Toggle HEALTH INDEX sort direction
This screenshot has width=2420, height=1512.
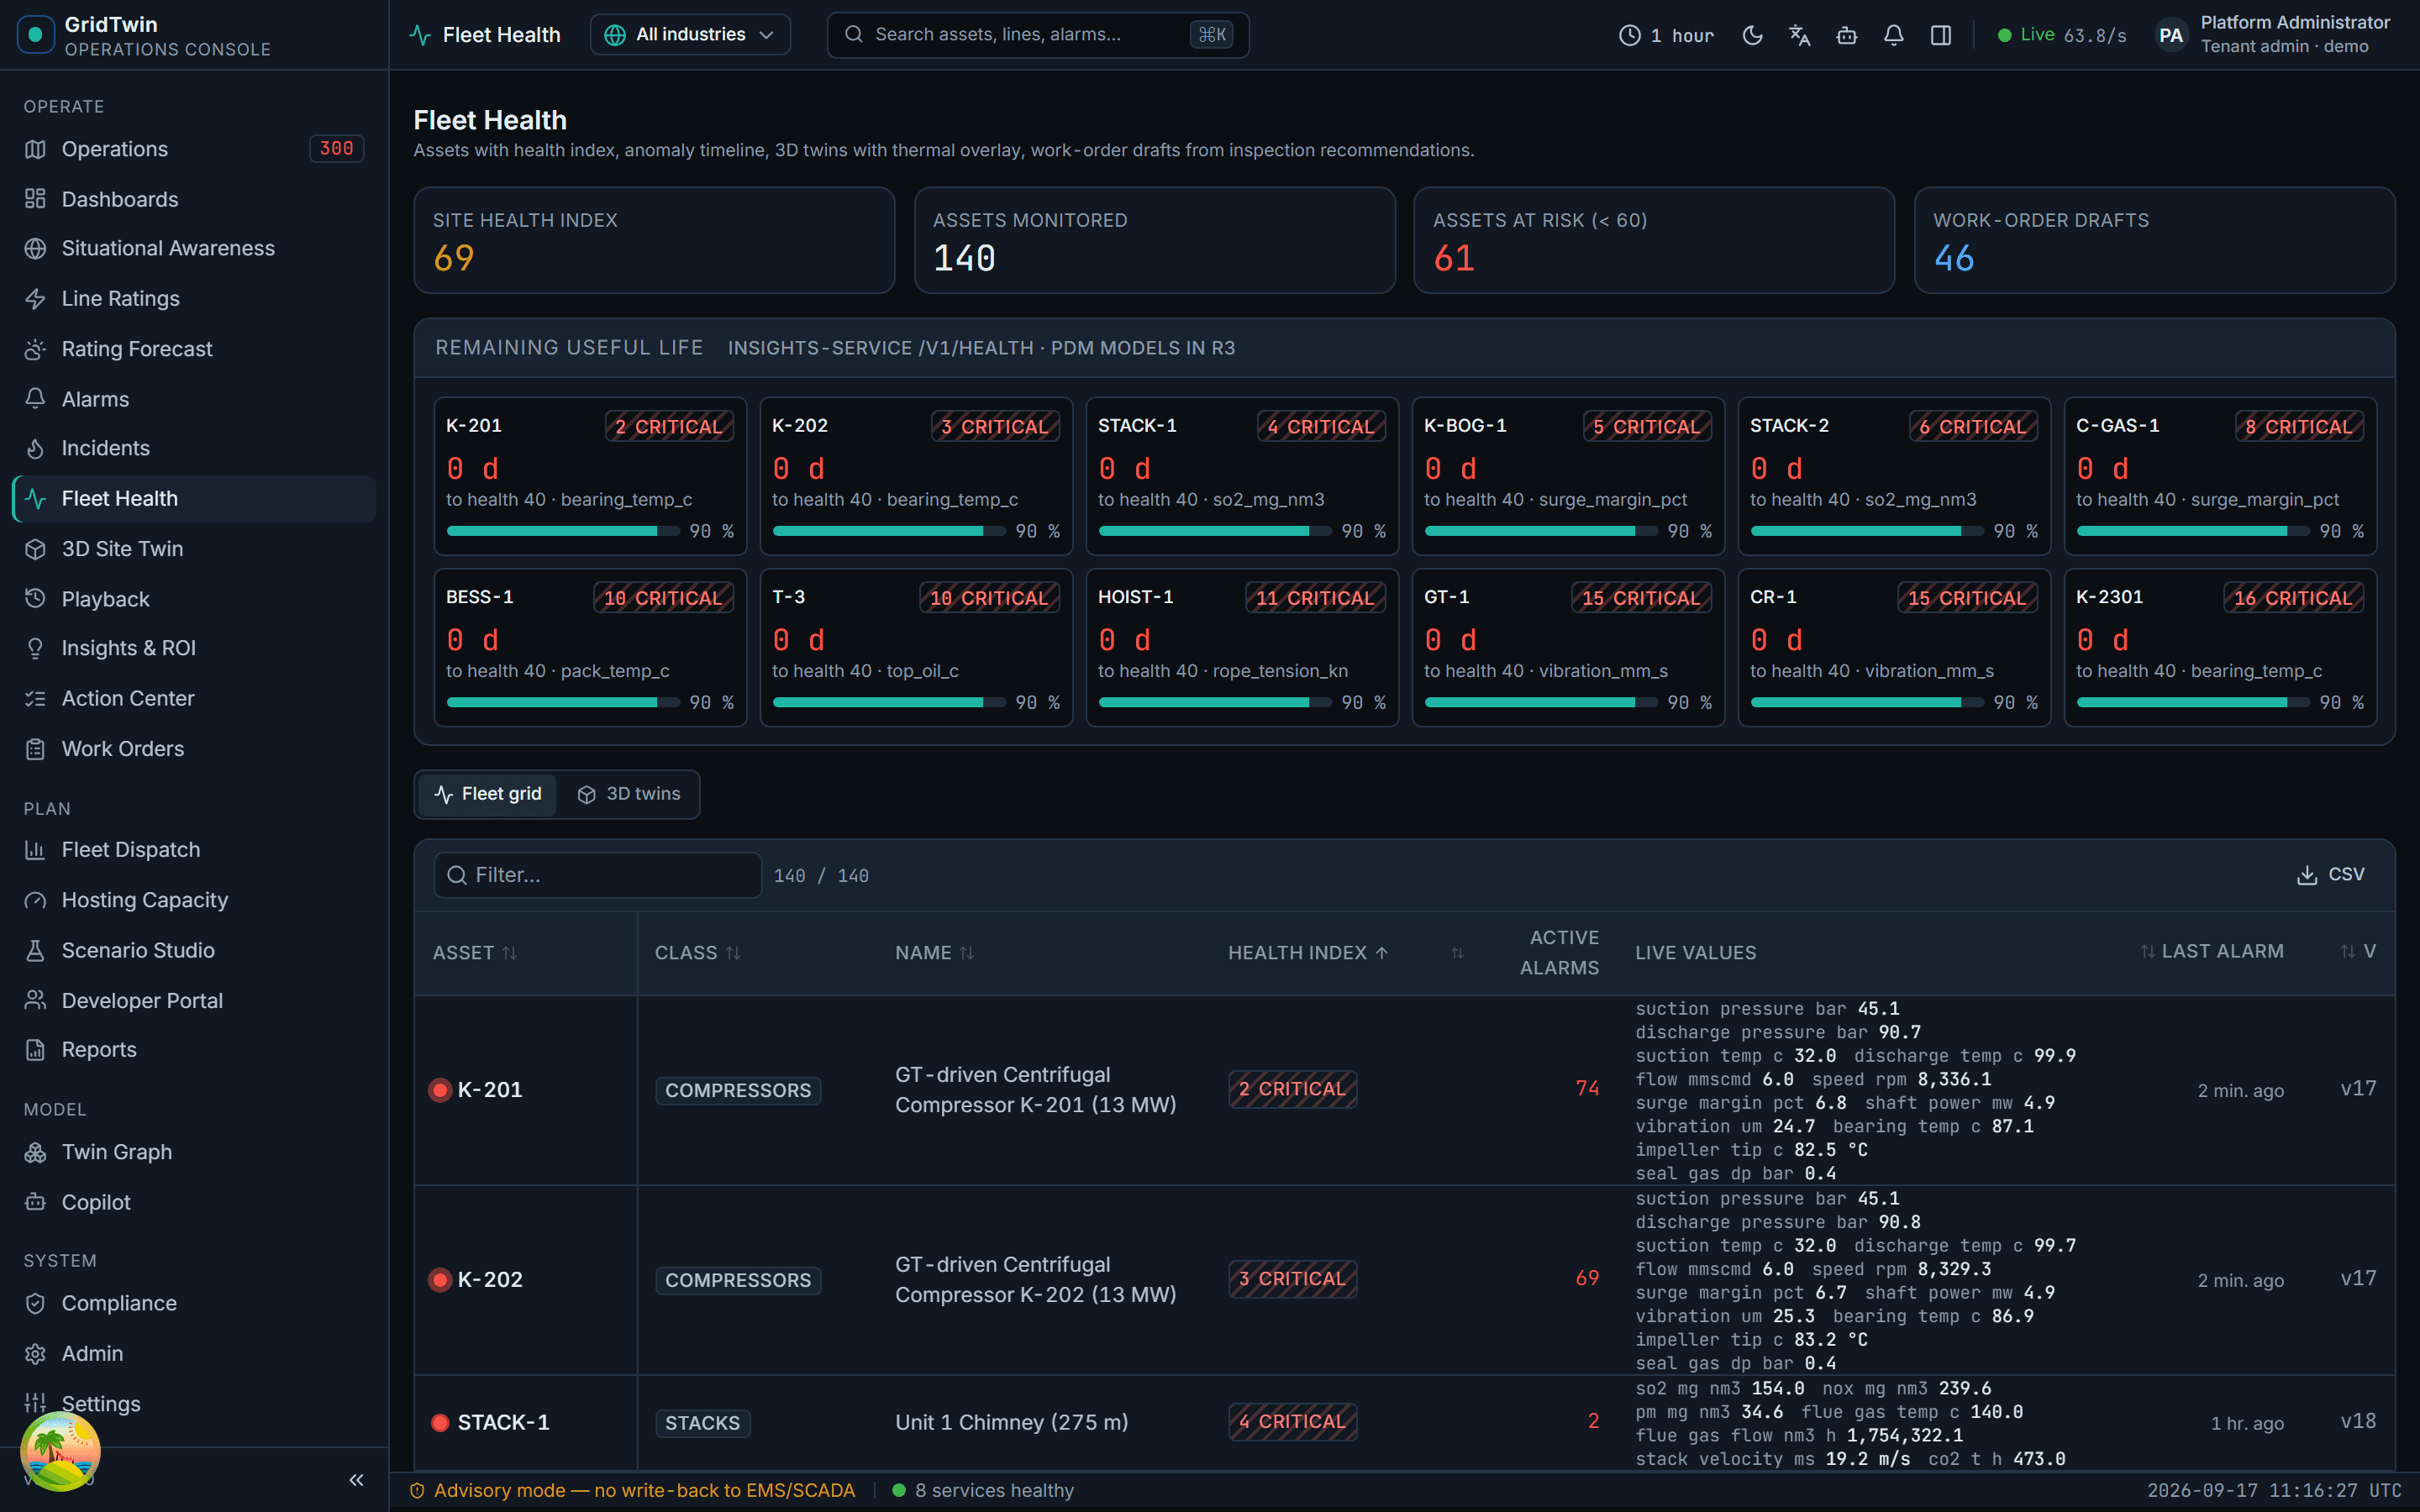[1308, 953]
